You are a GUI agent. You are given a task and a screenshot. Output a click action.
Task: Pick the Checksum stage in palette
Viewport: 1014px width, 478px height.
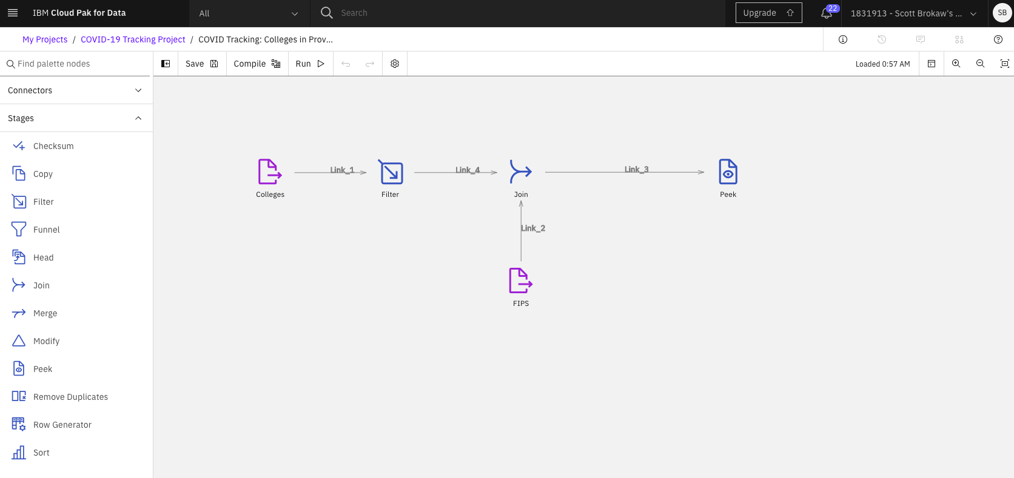click(76, 146)
